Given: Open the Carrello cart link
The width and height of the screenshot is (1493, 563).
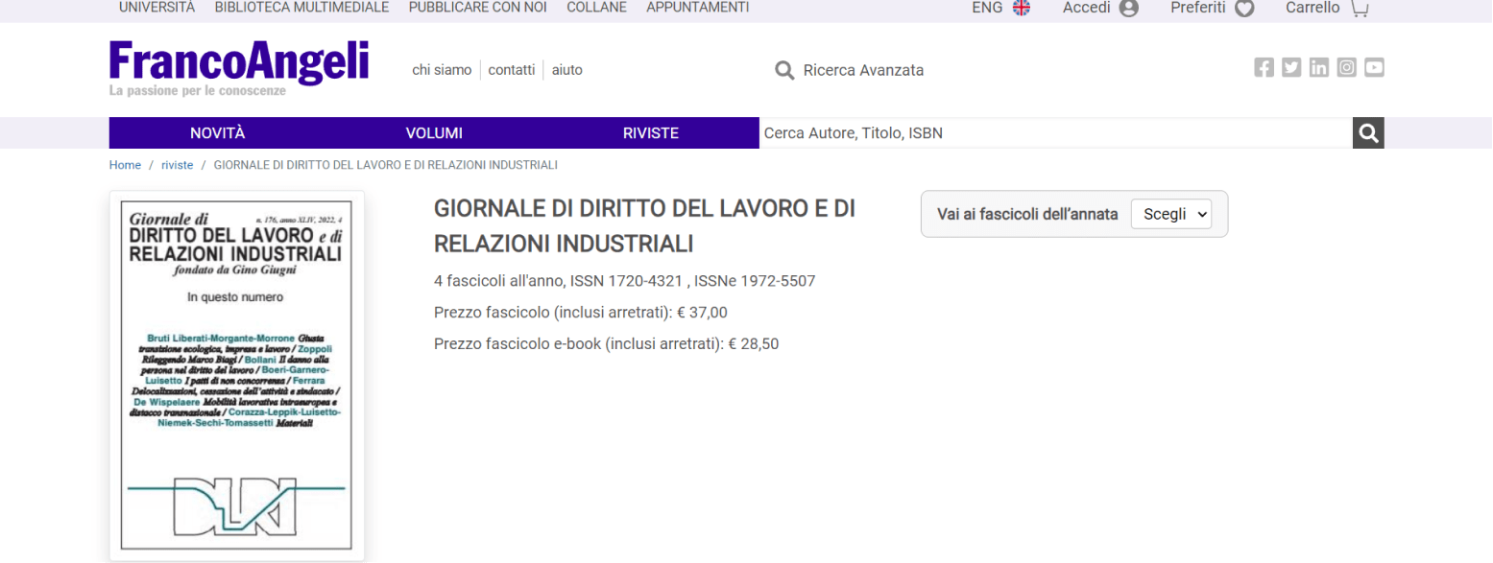Looking at the screenshot, I should point(1312,8).
